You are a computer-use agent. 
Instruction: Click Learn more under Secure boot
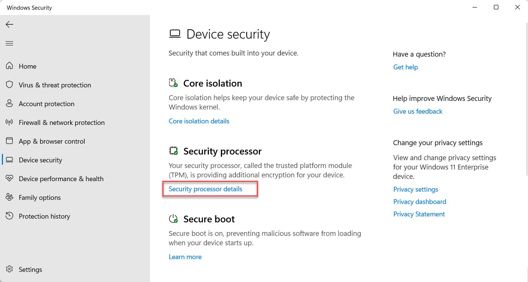pyautogui.click(x=185, y=257)
